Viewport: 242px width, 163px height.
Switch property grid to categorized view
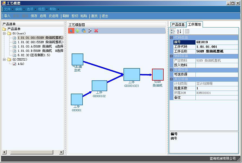(x=172, y=31)
